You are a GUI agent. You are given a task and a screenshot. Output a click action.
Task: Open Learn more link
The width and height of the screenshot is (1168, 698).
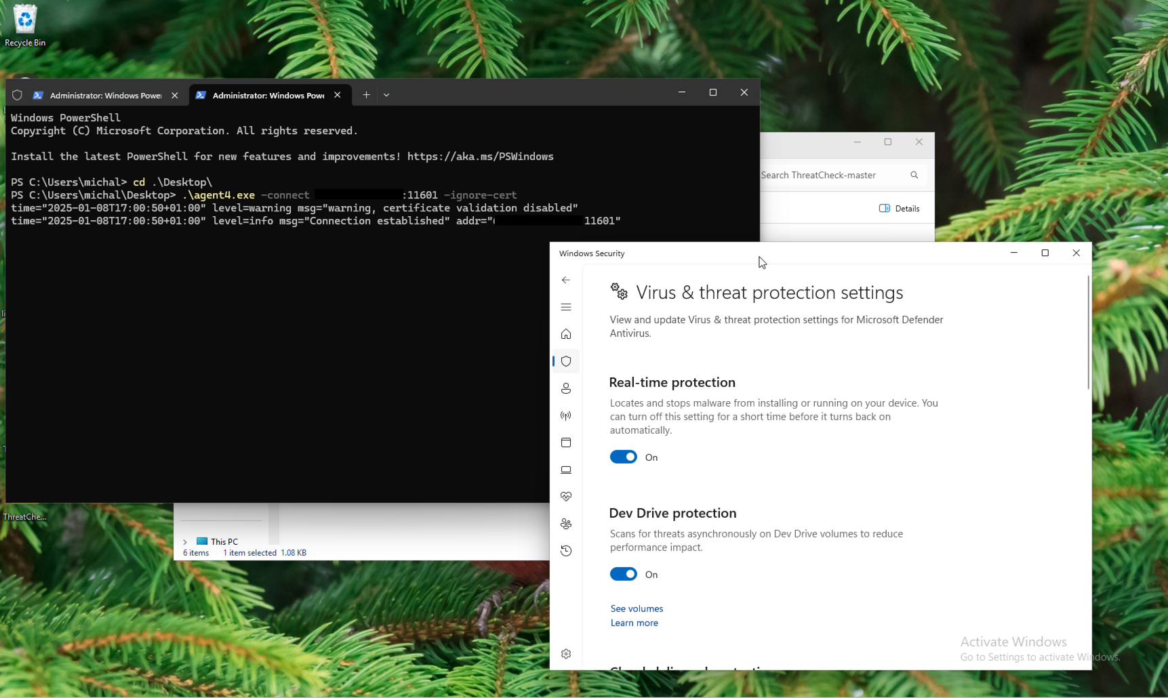(634, 623)
